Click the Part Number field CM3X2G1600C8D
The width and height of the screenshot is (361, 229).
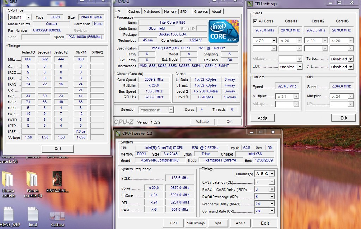49,30
